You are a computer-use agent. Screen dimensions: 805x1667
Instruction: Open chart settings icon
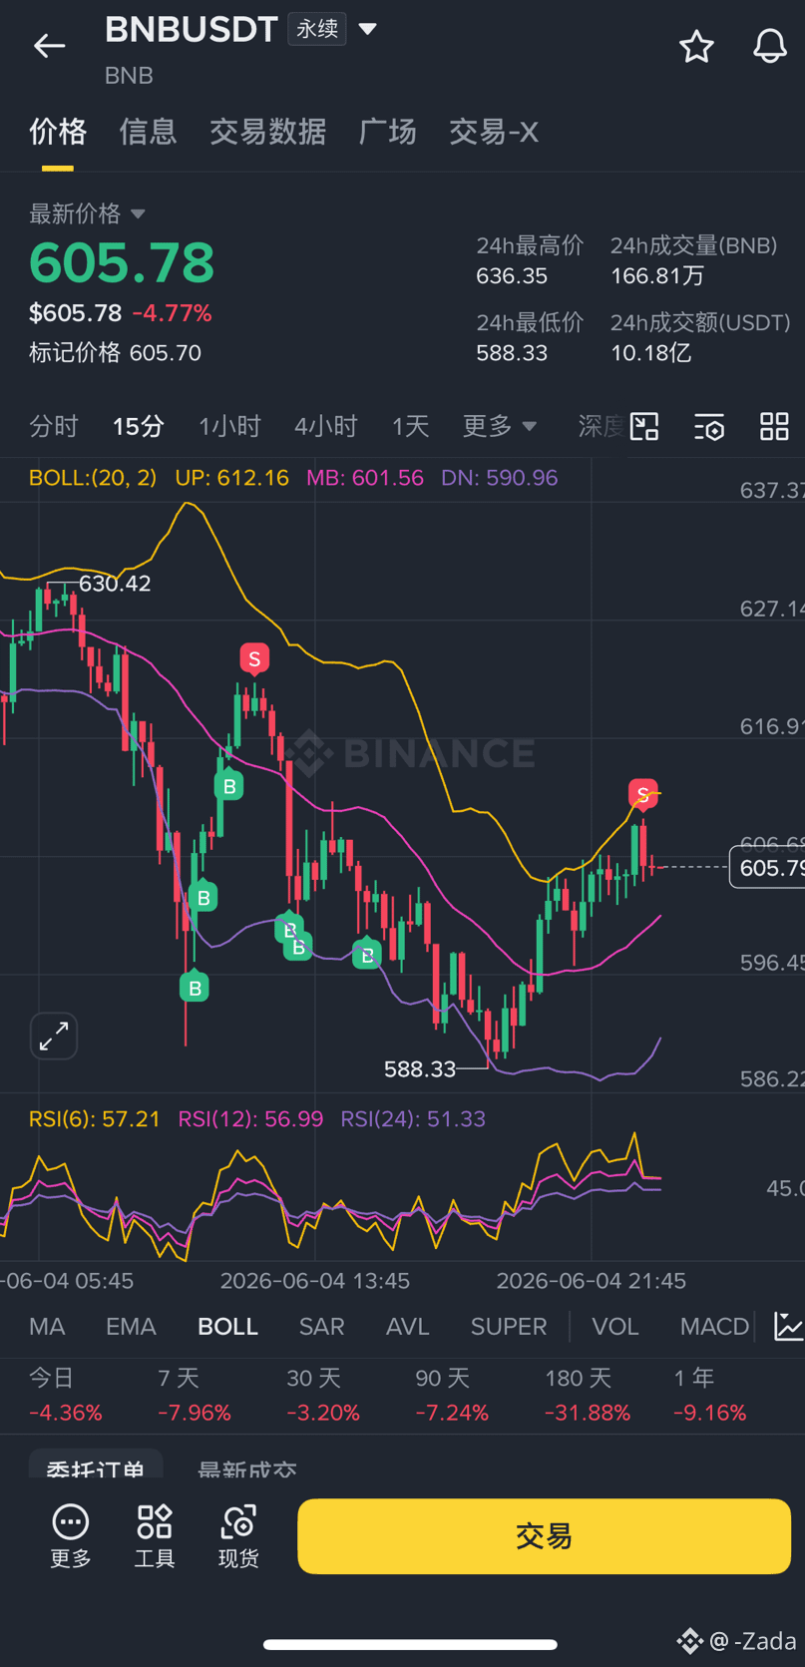[x=709, y=427]
